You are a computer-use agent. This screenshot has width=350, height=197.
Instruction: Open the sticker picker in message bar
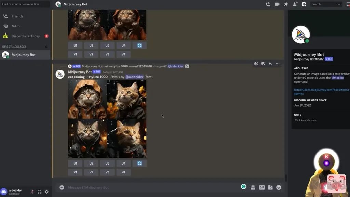tap(270, 187)
